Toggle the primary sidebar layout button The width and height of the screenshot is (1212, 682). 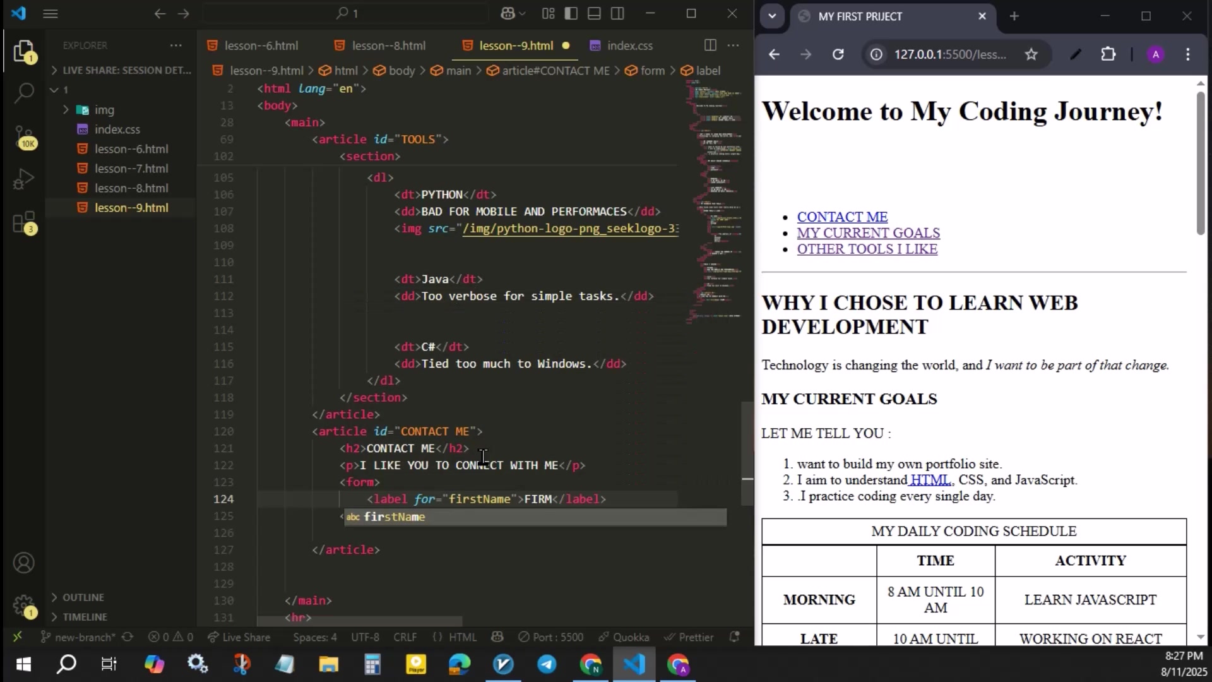pyautogui.click(x=571, y=13)
